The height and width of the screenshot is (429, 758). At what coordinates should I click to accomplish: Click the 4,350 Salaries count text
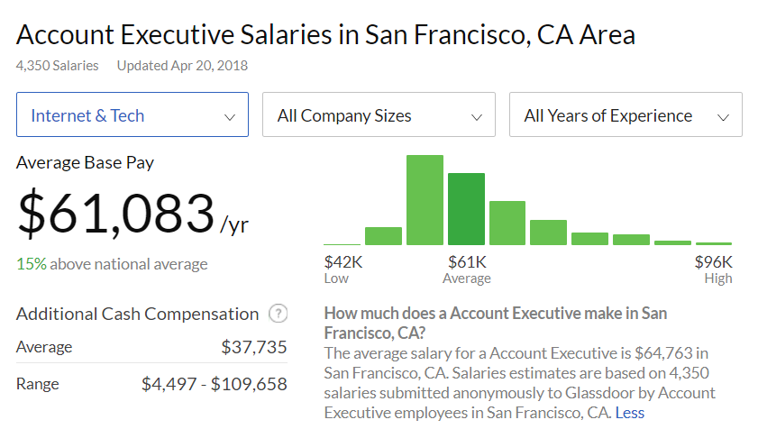58,65
